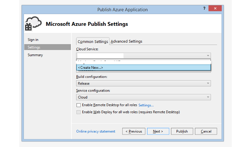
Task: Open the Summary step
Action: pyautogui.click(x=35, y=55)
